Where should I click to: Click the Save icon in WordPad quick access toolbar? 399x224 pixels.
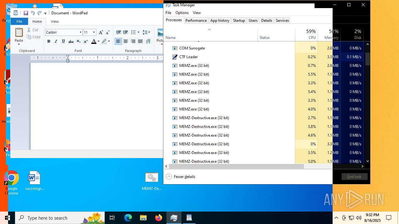coord(26,13)
